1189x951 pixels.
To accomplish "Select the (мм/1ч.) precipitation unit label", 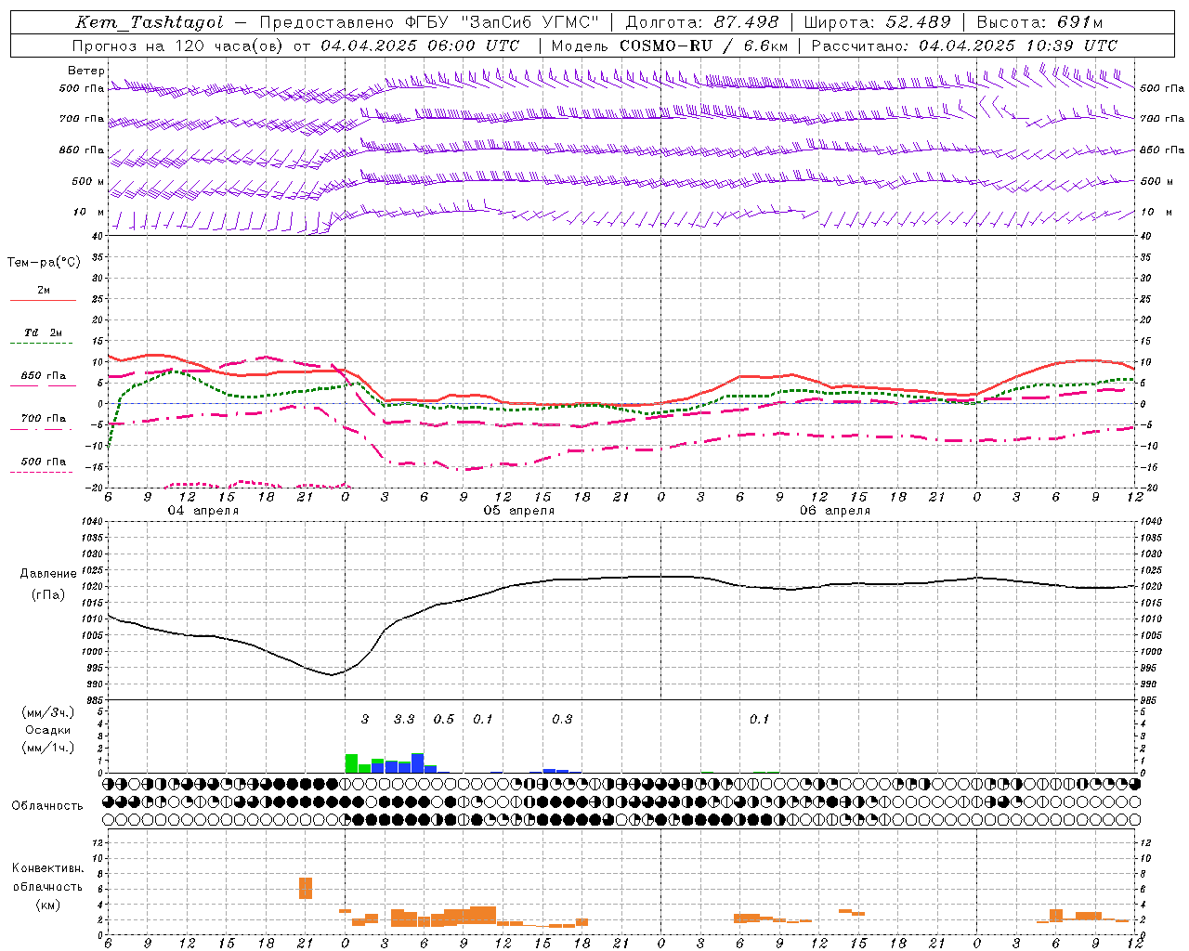I will [48, 747].
